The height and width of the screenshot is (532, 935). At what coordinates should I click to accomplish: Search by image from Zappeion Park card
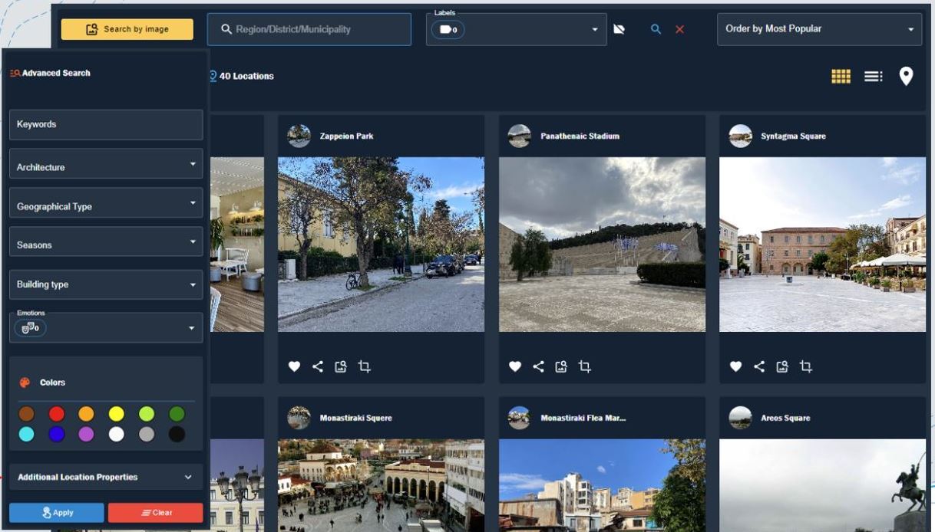[x=341, y=366]
